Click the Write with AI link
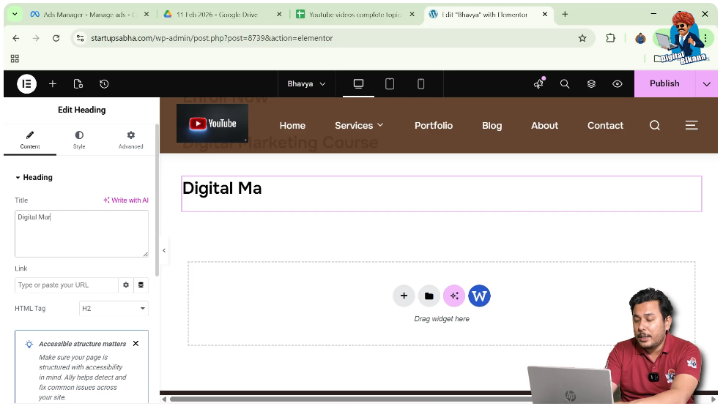Image resolution: width=723 pixels, height=406 pixels. click(x=126, y=200)
